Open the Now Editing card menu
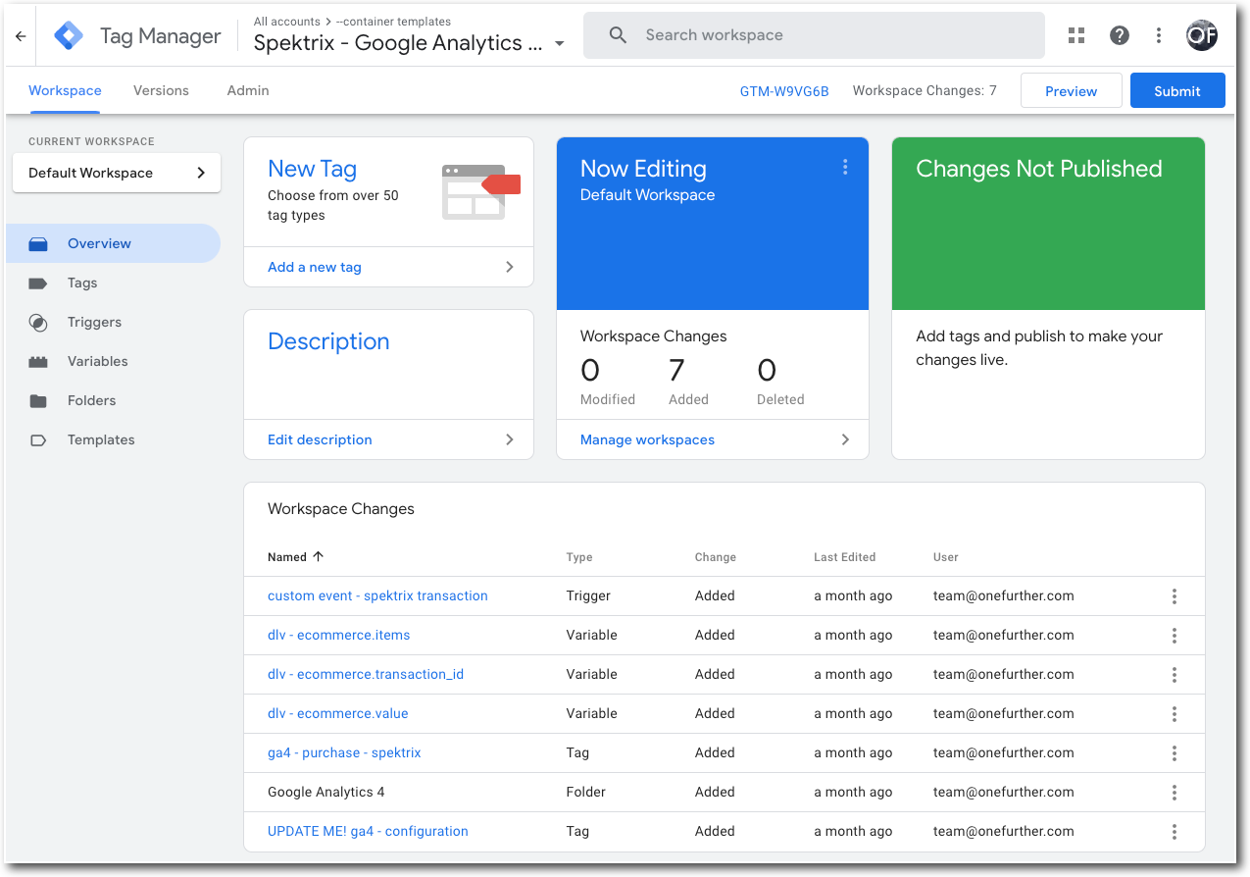The image size is (1250, 877). coord(845,167)
